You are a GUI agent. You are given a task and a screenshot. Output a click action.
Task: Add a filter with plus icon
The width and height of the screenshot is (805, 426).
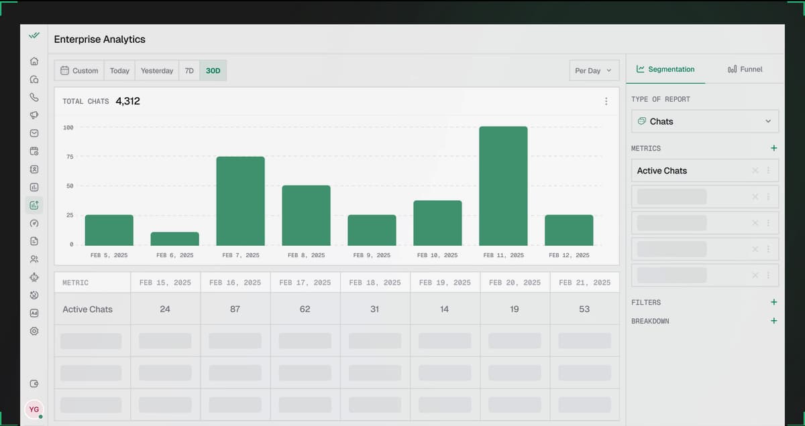point(773,302)
